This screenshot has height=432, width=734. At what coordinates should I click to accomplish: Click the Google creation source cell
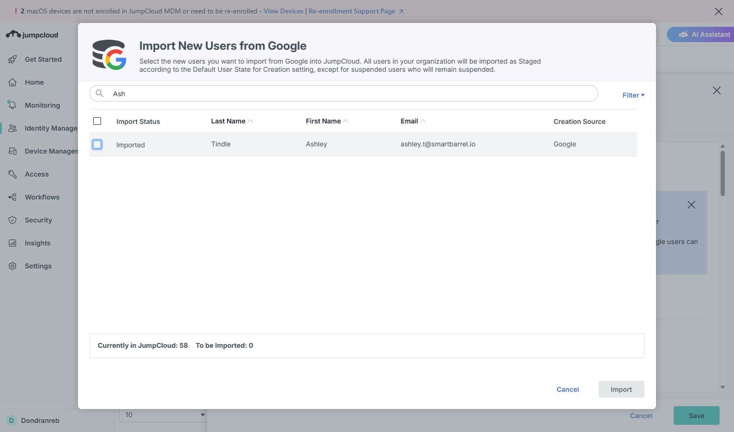(565, 144)
